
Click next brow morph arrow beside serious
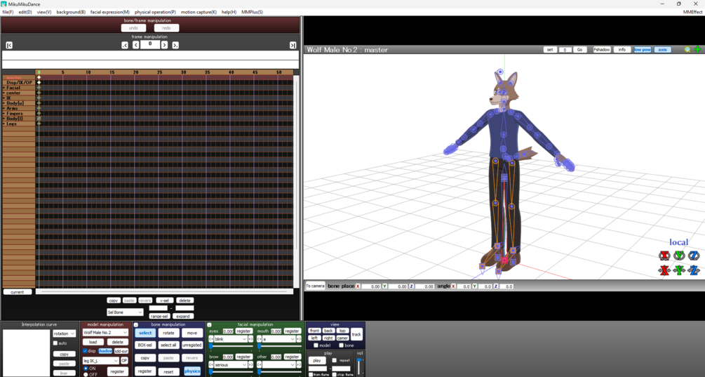250,365
